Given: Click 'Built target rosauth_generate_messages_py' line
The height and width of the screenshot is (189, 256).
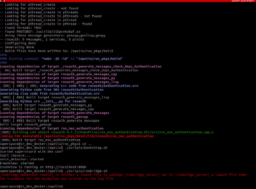Looking at the screenshot, I should click(46, 105).
